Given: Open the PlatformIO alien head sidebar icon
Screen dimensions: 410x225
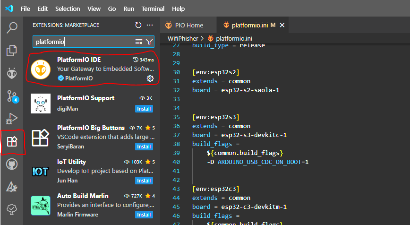Looking at the screenshot, I should tap(12, 73).
